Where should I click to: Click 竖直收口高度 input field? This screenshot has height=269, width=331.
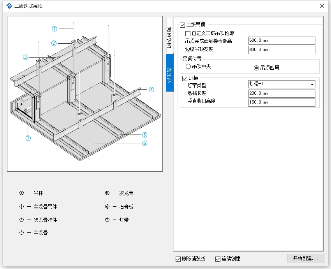point(282,102)
